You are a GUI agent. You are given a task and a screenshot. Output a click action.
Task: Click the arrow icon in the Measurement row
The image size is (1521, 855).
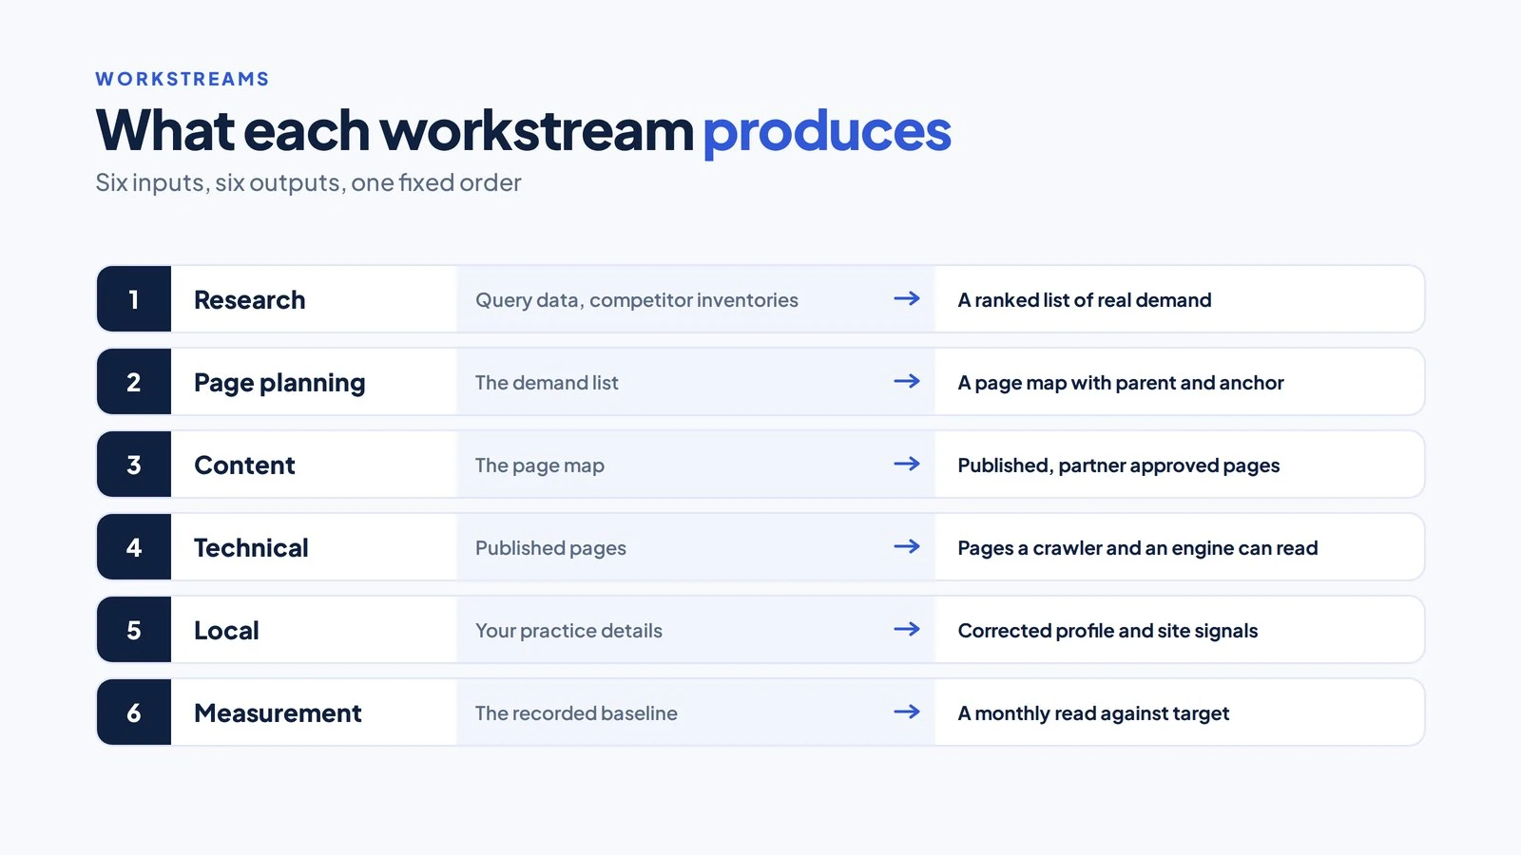pos(907,712)
